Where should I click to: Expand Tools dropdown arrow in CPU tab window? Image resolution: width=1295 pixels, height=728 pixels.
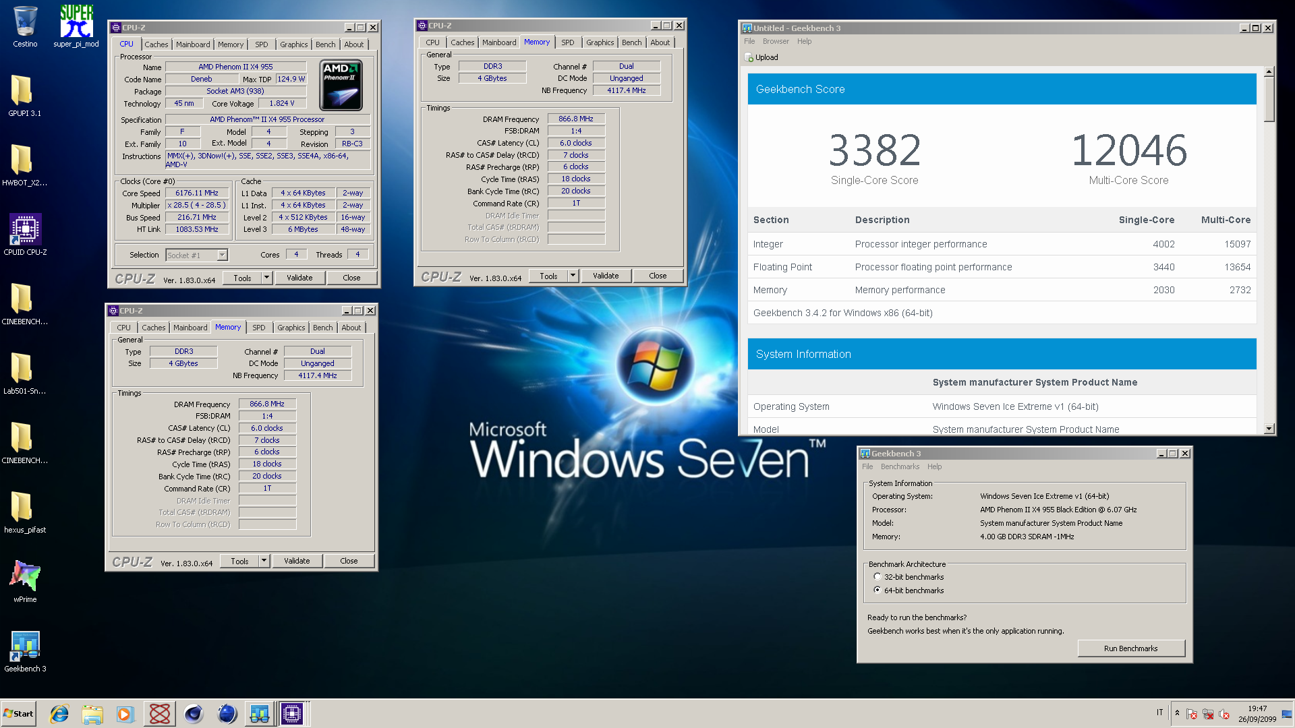coord(266,278)
